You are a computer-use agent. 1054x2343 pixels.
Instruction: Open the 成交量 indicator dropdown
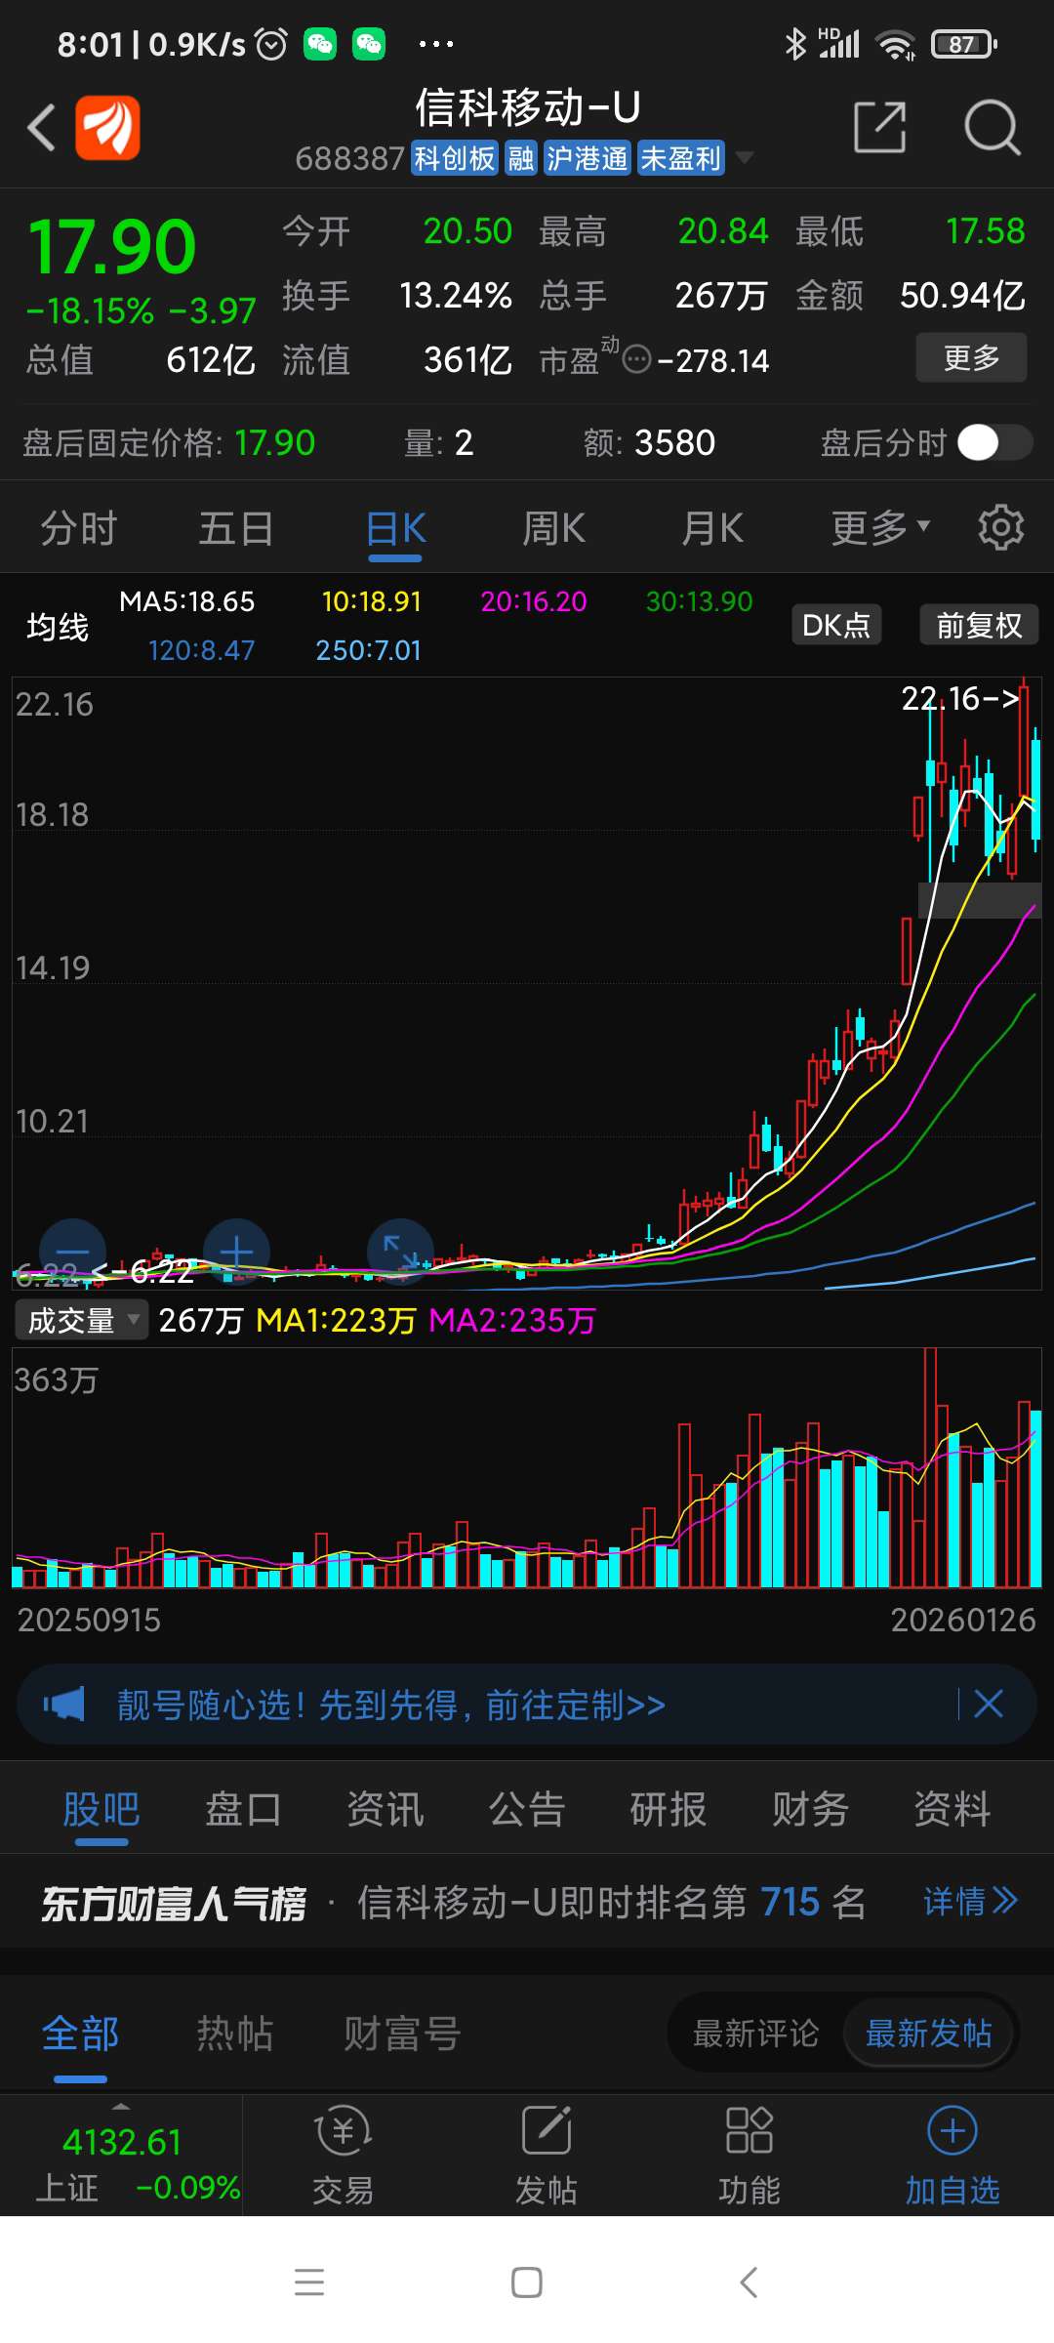point(81,1321)
